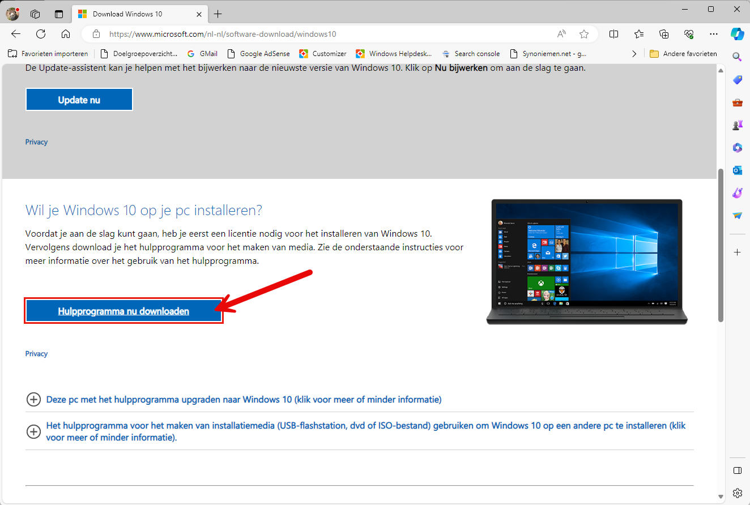The height and width of the screenshot is (505, 750).
Task: Open the Windows Helpdesk bookmark
Action: tap(394, 54)
